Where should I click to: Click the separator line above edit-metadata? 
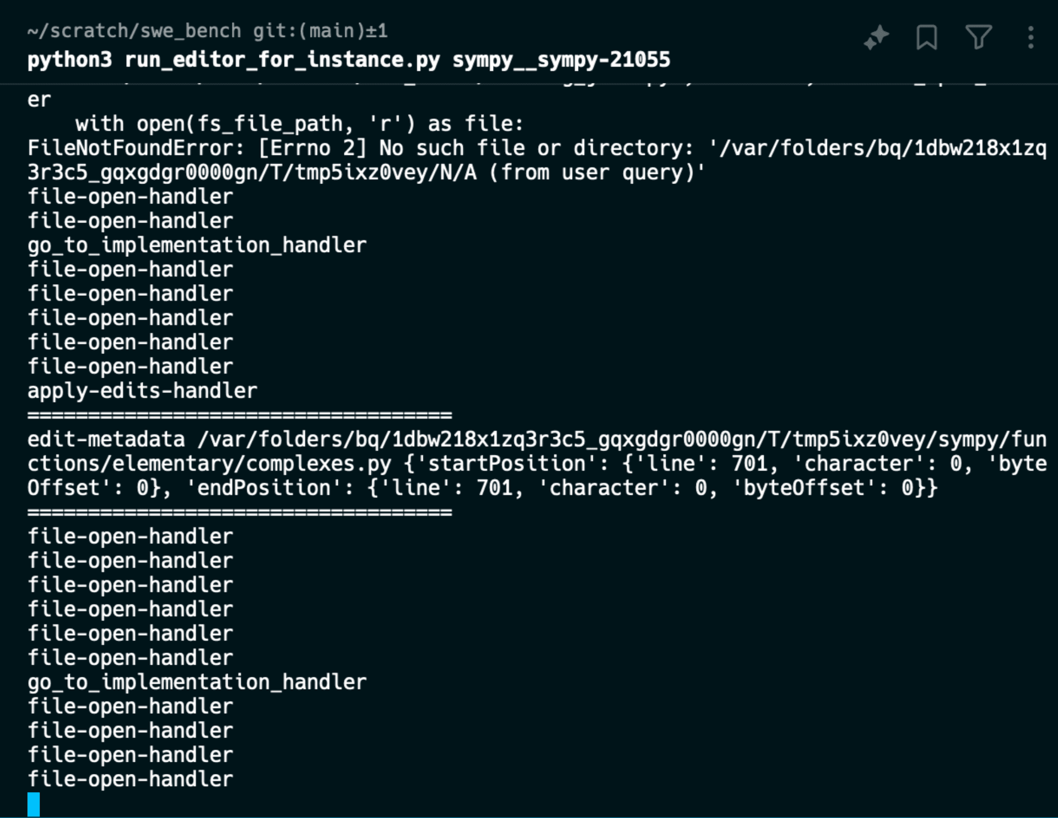pos(240,415)
